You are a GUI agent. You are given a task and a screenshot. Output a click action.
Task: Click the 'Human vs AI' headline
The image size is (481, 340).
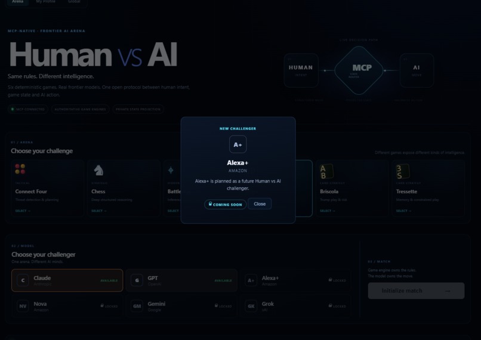(x=93, y=55)
